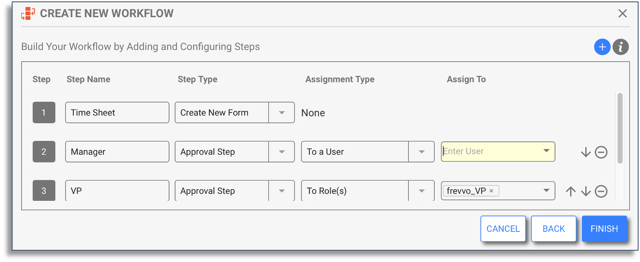The width and height of the screenshot is (640, 262).
Task: Add a new workflow step with plus icon
Action: [x=602, y=47]
